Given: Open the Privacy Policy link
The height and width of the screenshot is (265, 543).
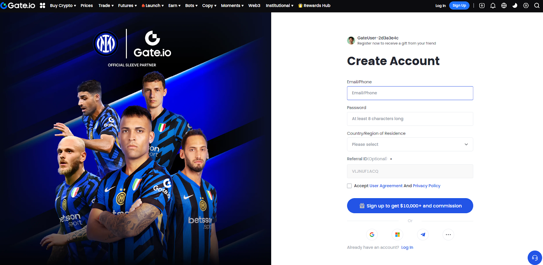Looking at the screenshot, I should pos(427,186).
